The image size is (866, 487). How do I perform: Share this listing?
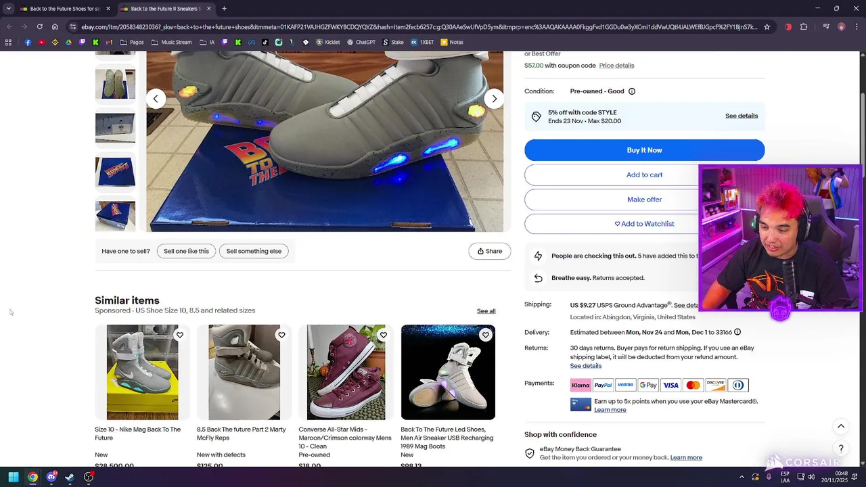[x=490, y=251]
